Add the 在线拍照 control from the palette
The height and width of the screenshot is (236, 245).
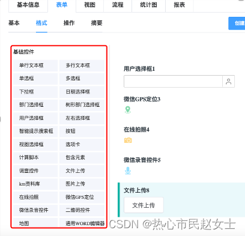click(35, 197)
